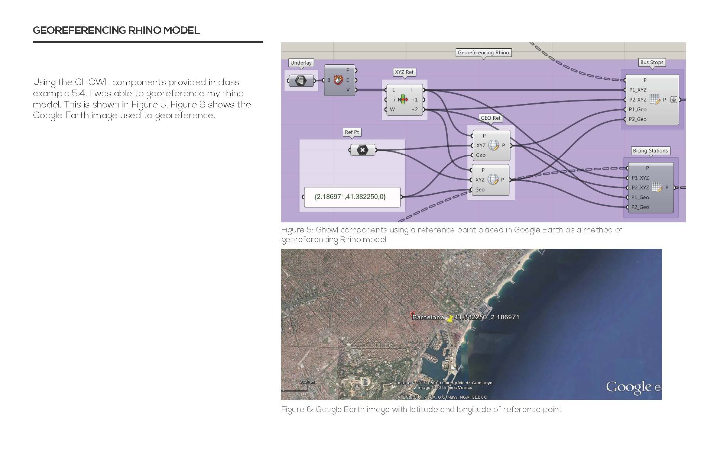Click the Ref Pt black hexagon point icon
The height and width of the screenshot is (454, 701).
tap(362, 150)
